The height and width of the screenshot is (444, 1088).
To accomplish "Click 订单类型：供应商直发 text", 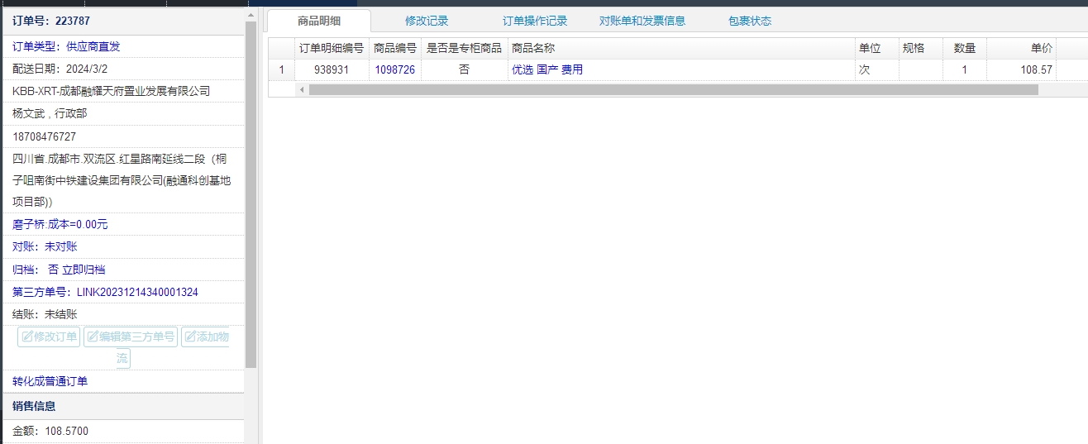I will coord(66,46).
